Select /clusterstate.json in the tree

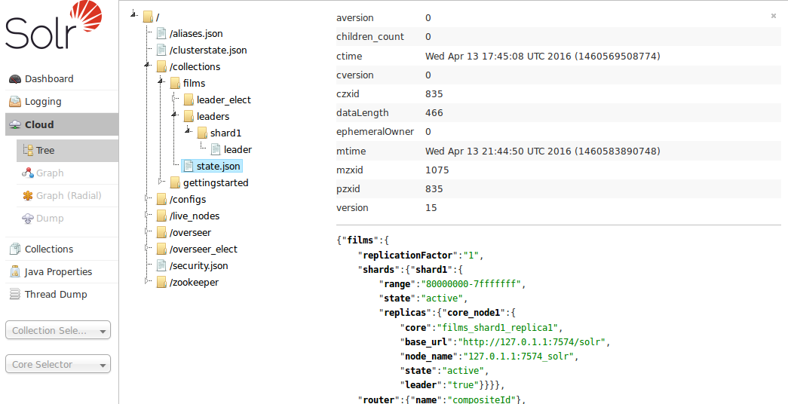[208, 50]
